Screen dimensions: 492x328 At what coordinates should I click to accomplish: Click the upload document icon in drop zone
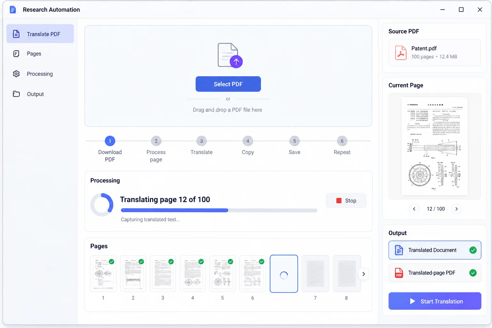(x=230, y=55)
